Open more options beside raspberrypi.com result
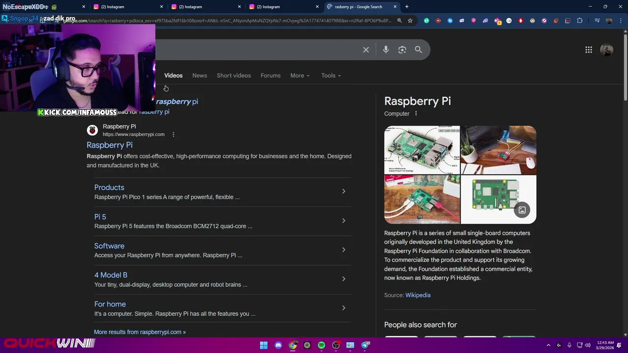This screenshot has width=628, height=353. point(173,134)
